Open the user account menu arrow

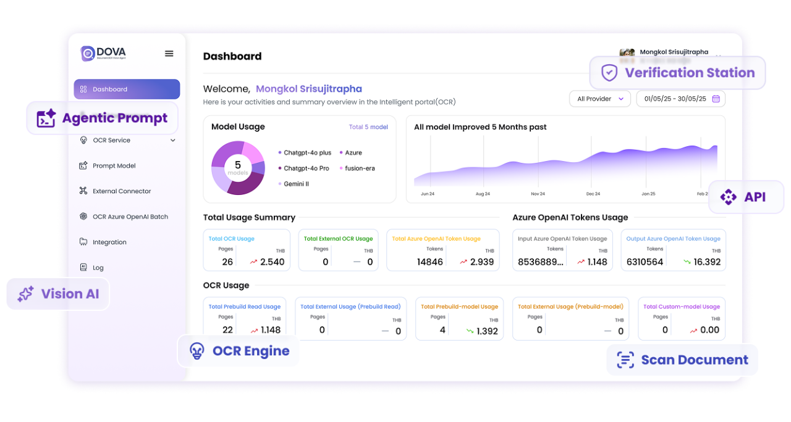pos(719,56)
